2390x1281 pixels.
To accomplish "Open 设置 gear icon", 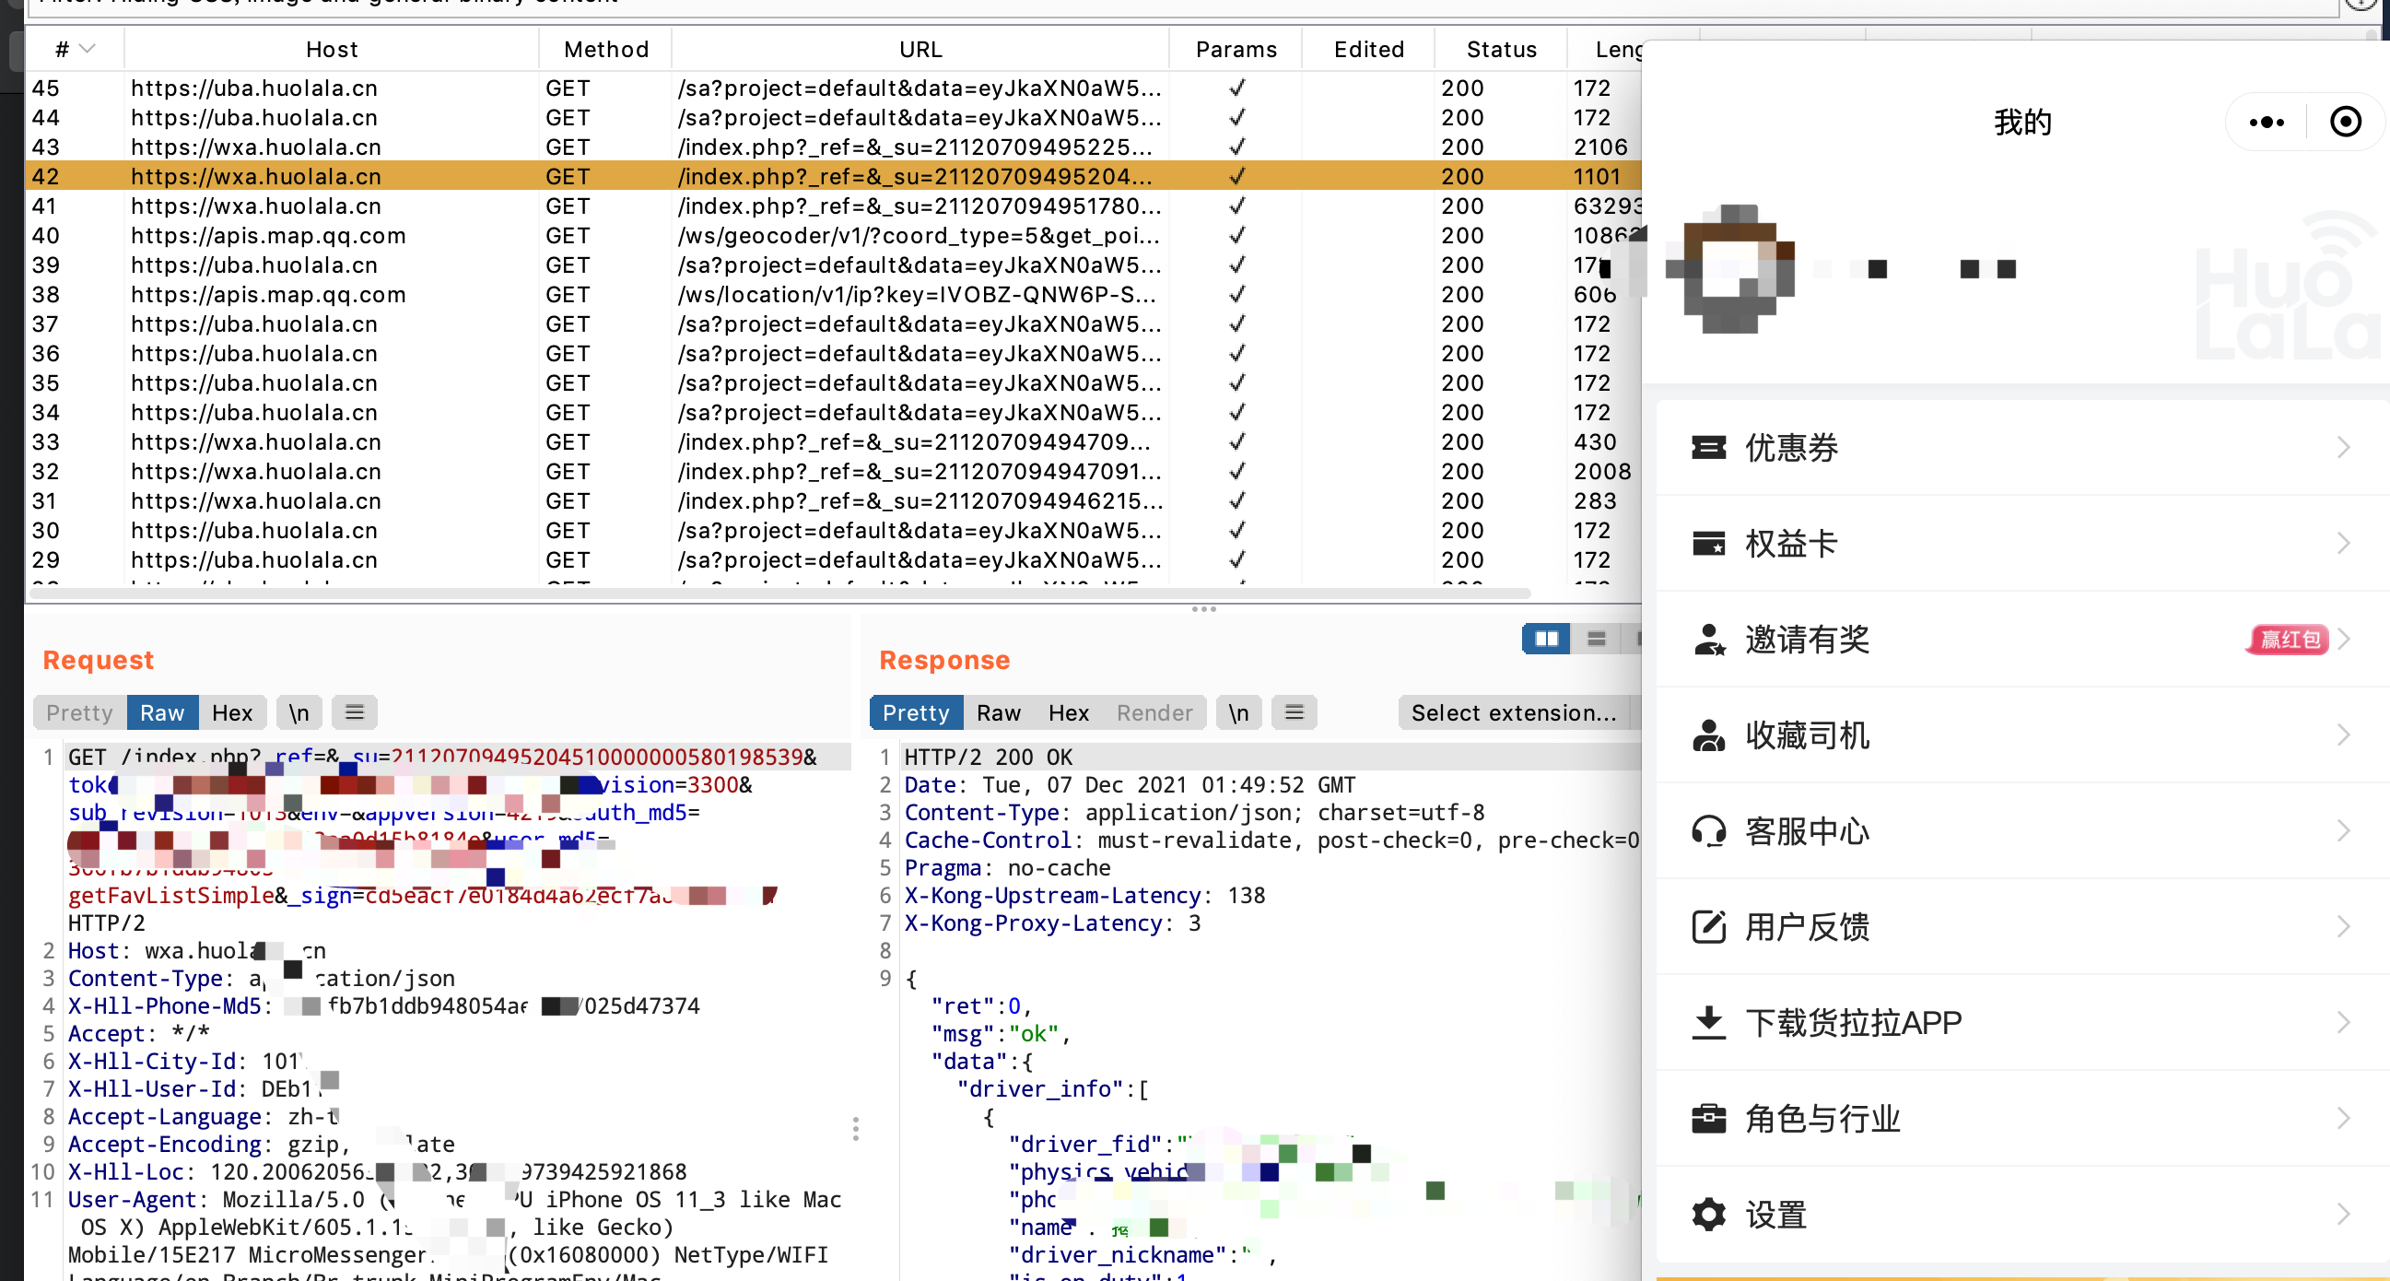I will [x=1708, y=1213].
